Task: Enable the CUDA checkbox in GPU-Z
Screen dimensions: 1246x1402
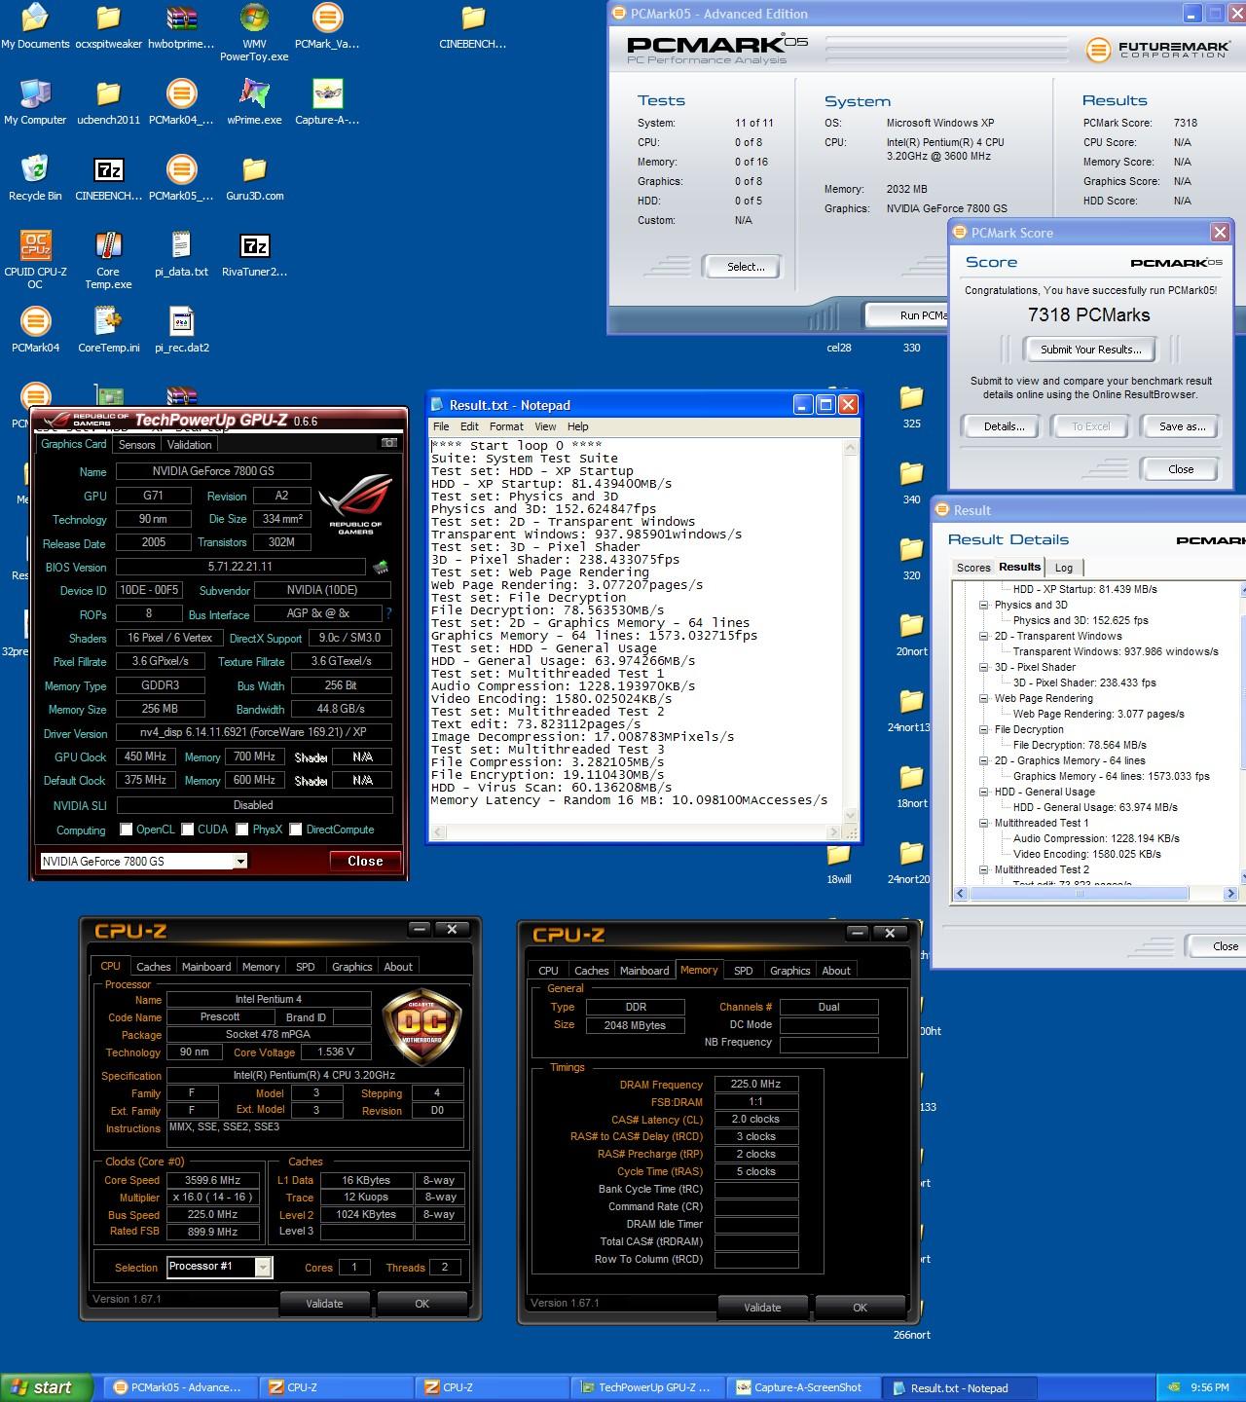Action: [188, 830]
